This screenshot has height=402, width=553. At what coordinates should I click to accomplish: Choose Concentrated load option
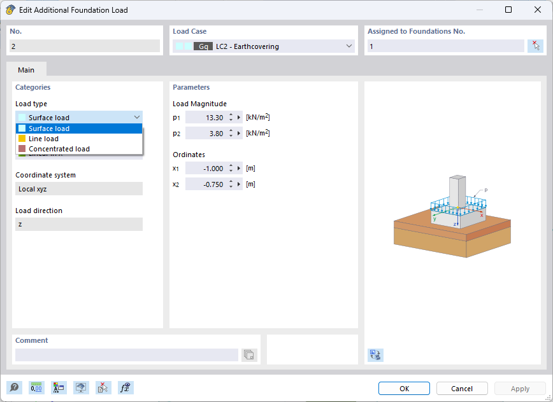coord(79,149)
